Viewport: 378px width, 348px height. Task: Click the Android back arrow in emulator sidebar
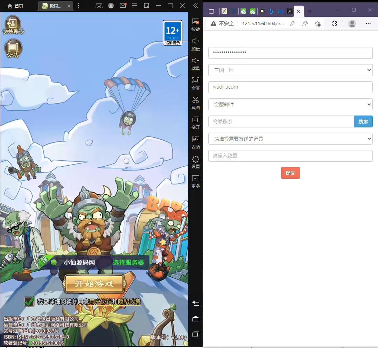click(x=196, y=304)
